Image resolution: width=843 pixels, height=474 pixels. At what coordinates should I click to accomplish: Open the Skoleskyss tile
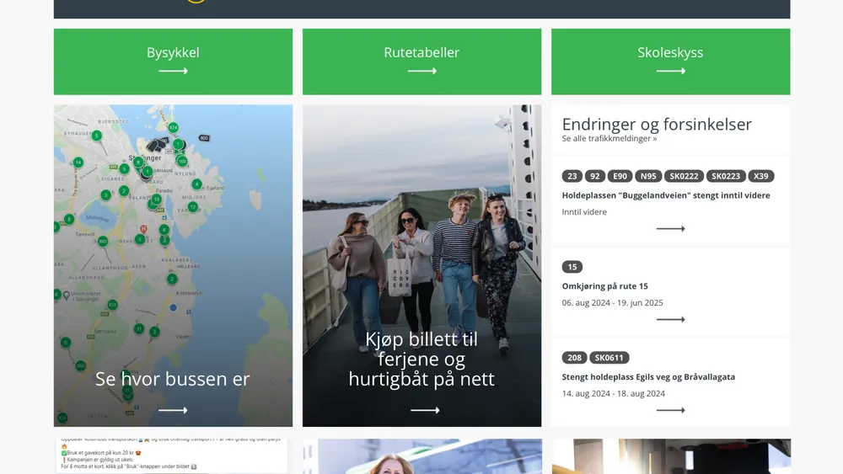coord(670,61)
